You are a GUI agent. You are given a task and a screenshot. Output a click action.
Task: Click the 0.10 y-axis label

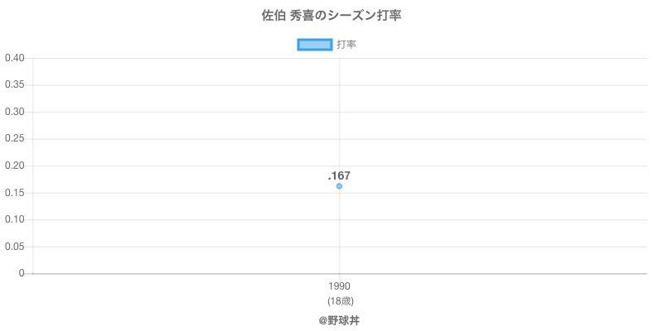click(x=14, y=219)
